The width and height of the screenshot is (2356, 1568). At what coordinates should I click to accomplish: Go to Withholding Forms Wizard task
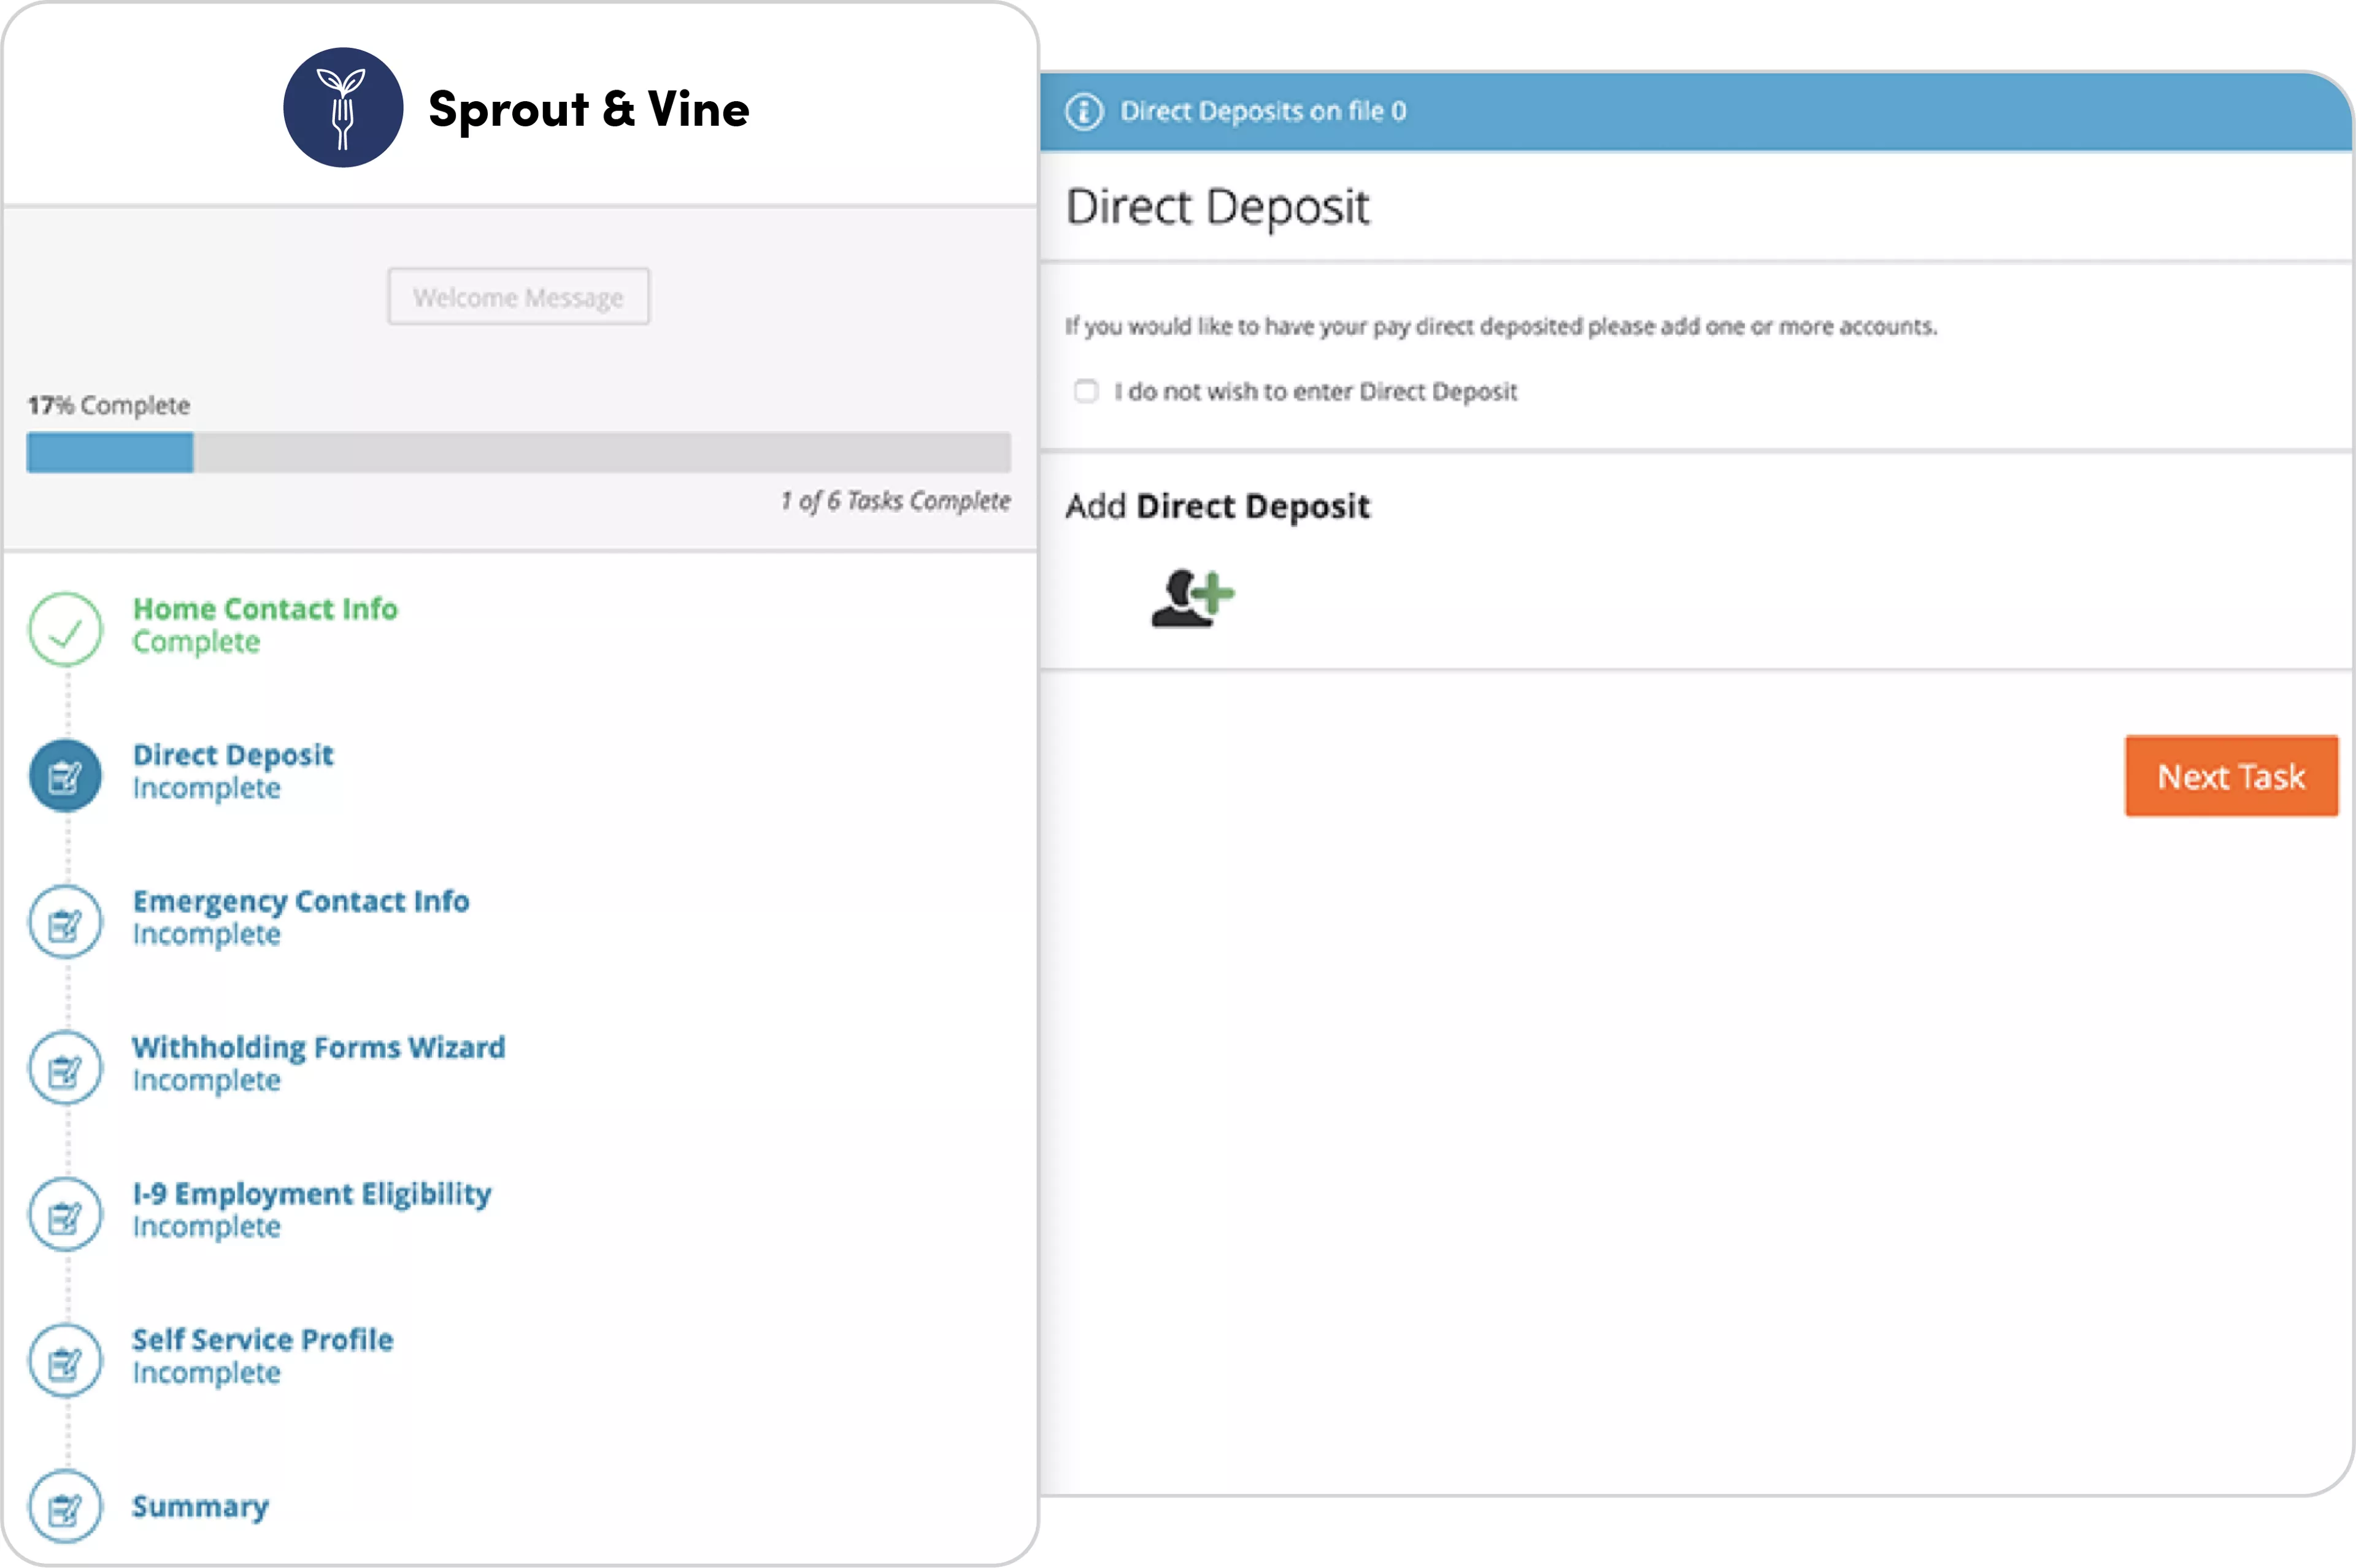click(318, 1048)
